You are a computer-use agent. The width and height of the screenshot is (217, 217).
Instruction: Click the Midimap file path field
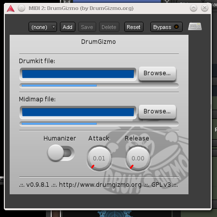pos(78,112)
